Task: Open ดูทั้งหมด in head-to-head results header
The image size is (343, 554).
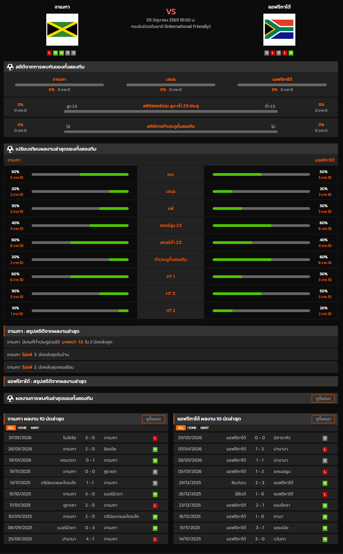Action: [323, 398]
